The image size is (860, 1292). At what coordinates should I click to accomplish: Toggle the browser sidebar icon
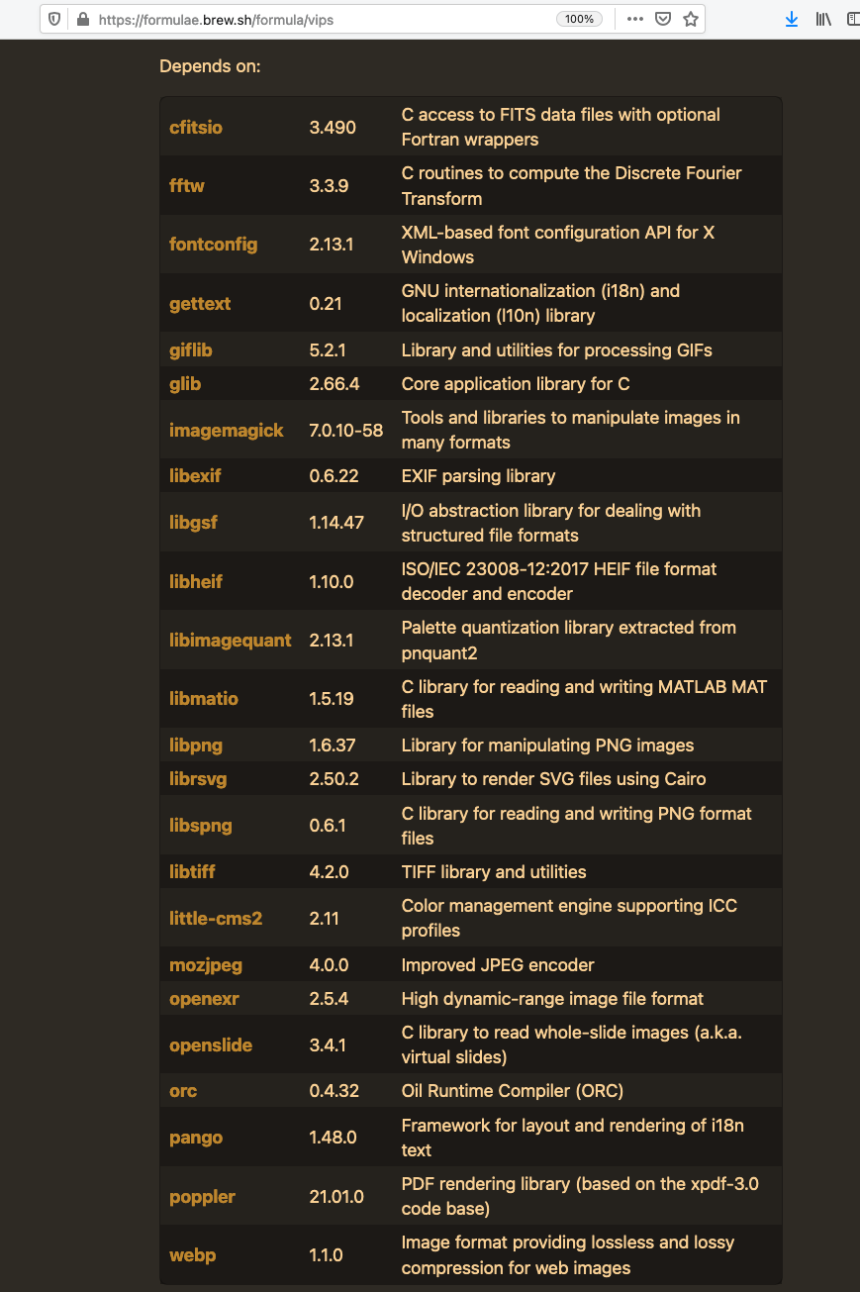[852, 19]
